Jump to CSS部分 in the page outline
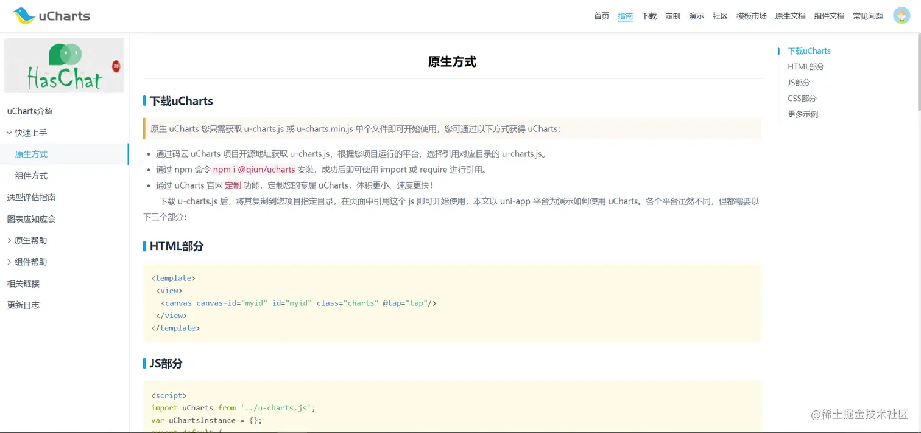 click(x=802, y=99)
